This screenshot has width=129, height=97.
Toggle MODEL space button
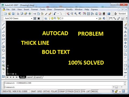[95, 91]
